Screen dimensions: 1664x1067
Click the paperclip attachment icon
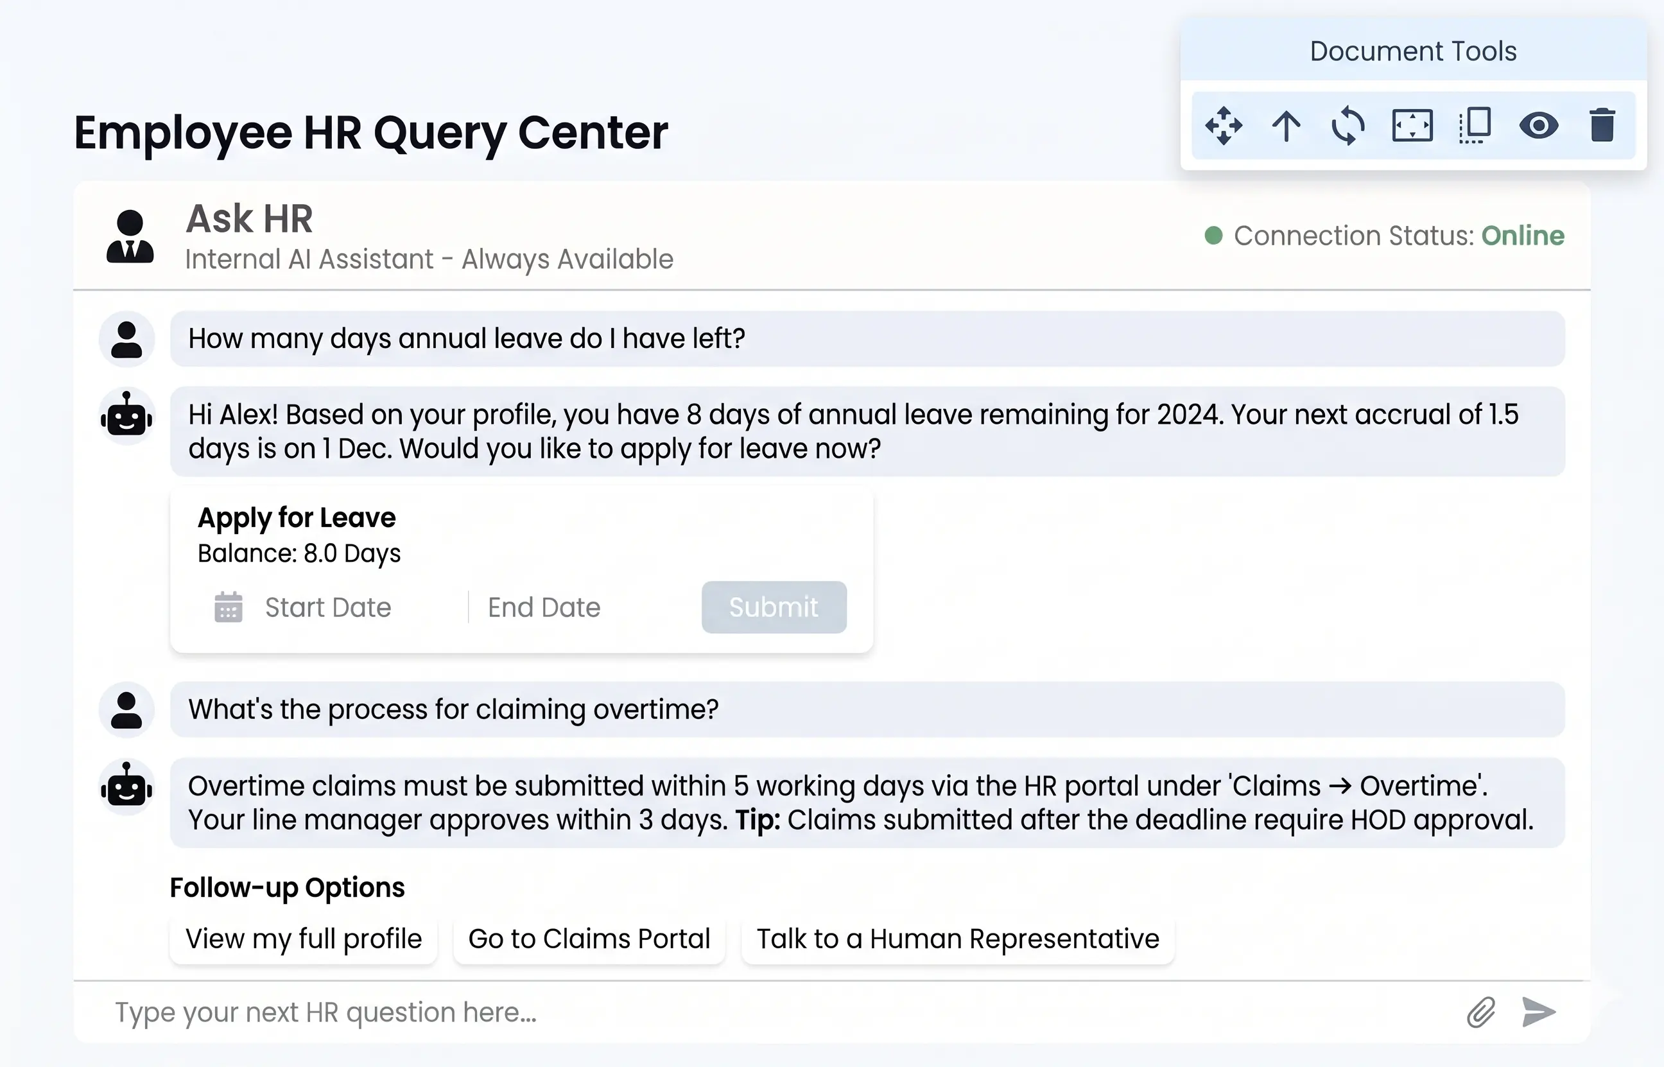coord(1481,1012)
